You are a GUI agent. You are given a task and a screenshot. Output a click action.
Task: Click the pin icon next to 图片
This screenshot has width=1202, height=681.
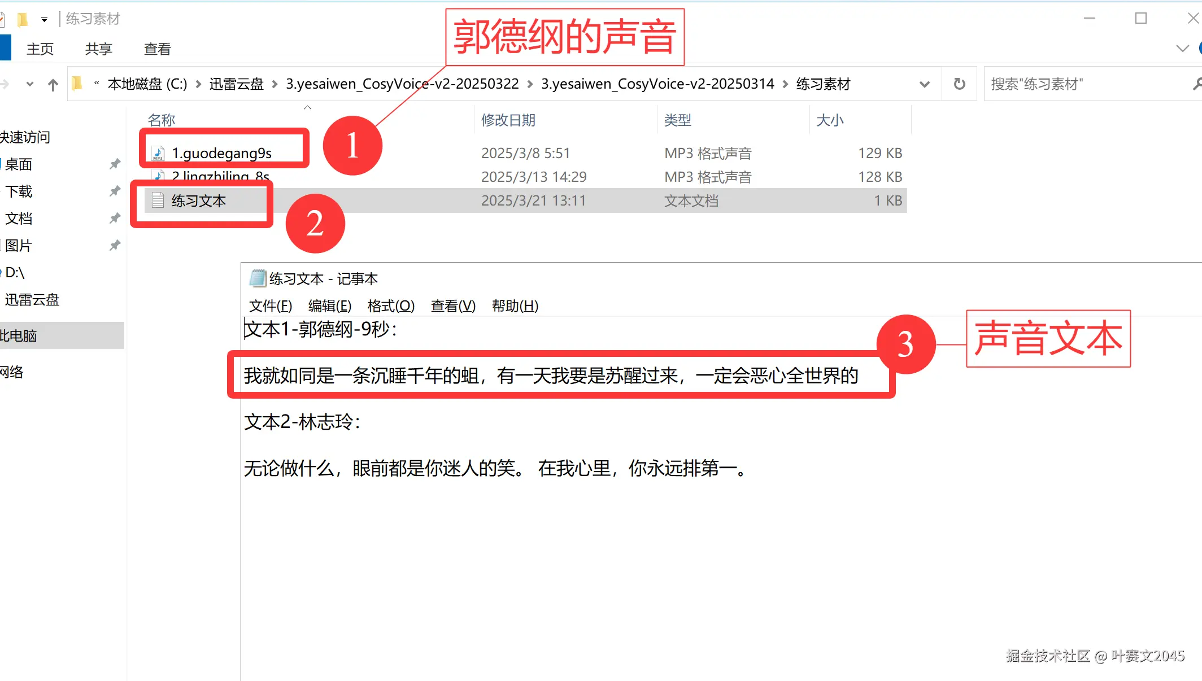pyautogui.click(x=115, y=246)
